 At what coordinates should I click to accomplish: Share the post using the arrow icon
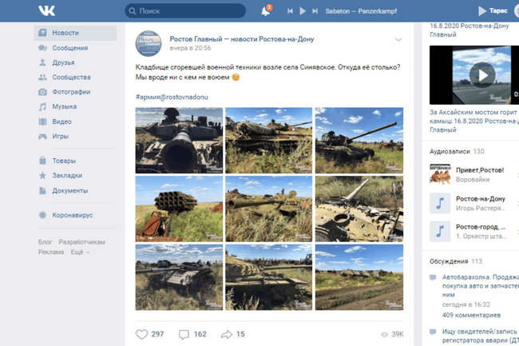[227, 334]
